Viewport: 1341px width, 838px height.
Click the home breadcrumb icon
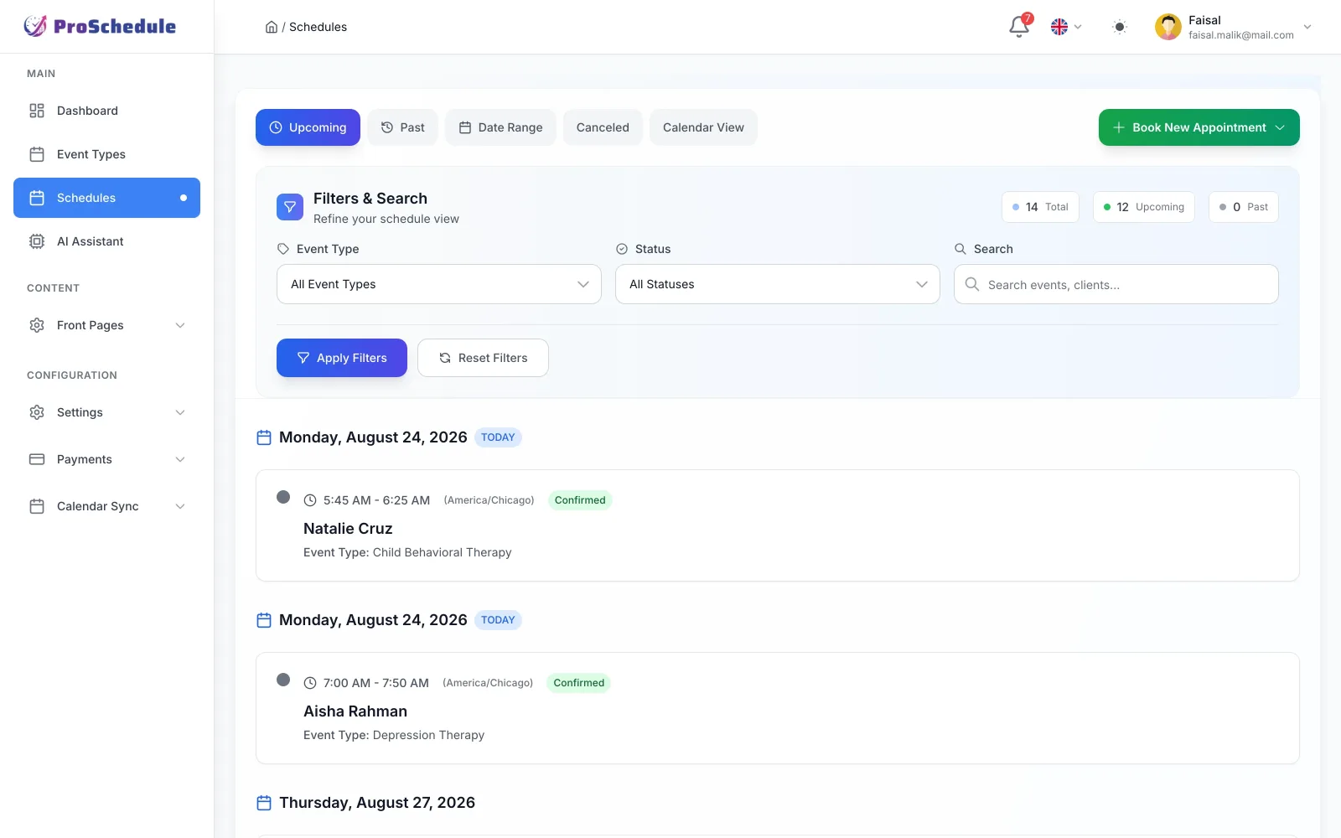tap(272, 27)
